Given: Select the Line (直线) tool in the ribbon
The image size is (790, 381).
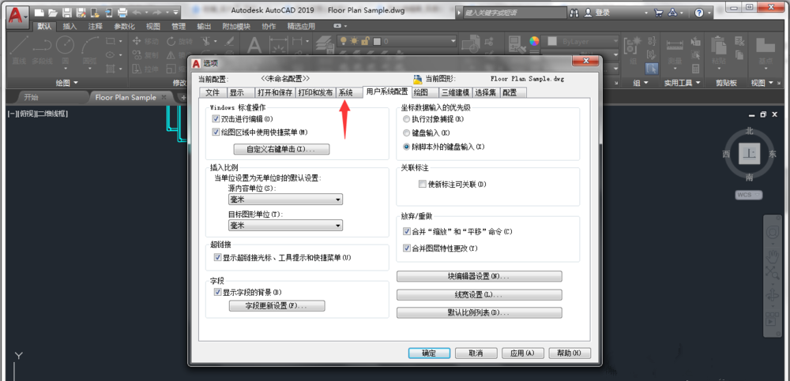Looking at the screenshot, I should point(19,50).
